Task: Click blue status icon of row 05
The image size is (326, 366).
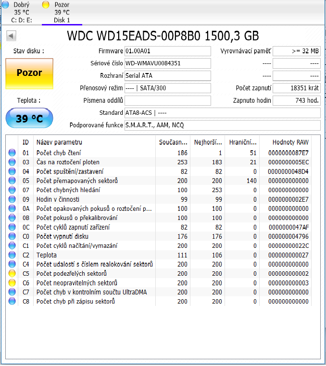Action: (12, 181)
